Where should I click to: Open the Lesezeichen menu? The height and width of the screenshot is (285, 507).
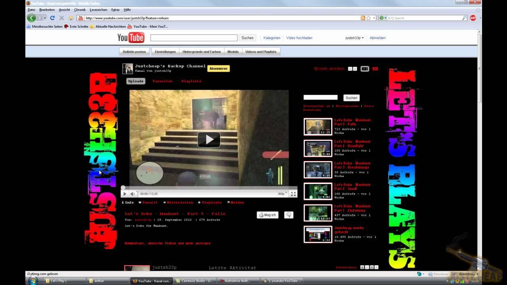[98, 9]
